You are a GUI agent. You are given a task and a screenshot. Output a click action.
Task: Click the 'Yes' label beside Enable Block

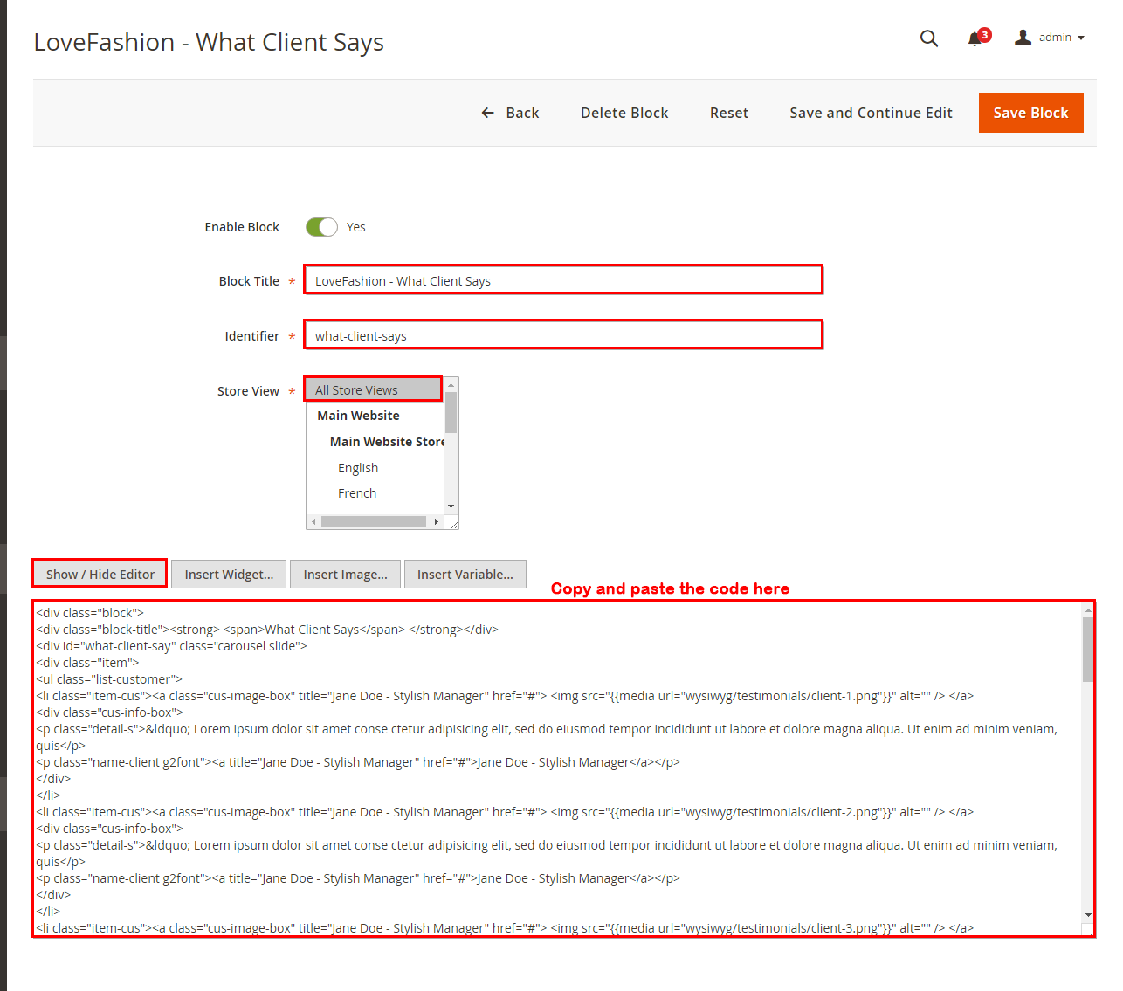356,227
